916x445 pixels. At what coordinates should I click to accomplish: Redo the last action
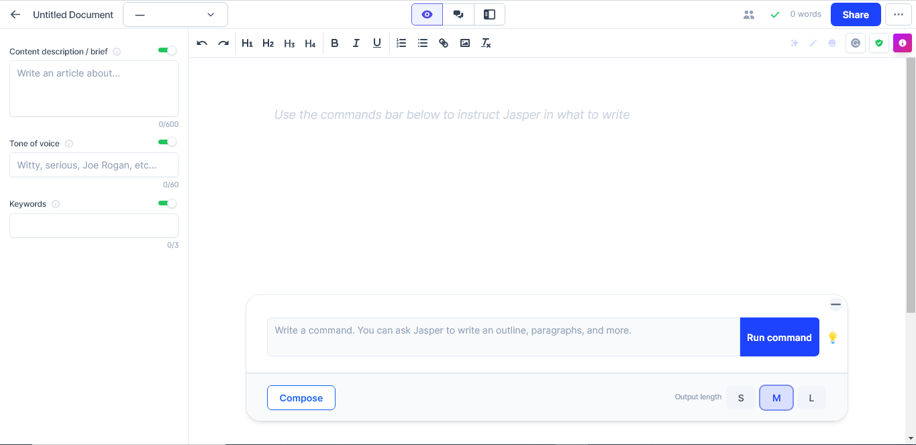[223, 43]
